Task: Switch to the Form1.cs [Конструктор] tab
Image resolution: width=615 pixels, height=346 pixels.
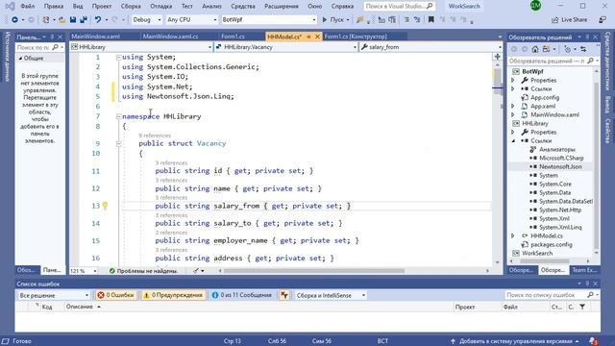Action: [x=356, y=37]
